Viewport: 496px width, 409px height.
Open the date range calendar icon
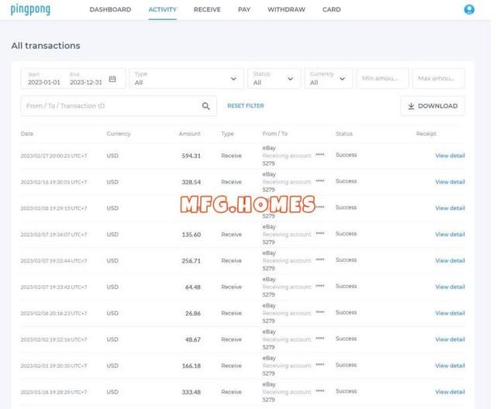click(112, 79)
